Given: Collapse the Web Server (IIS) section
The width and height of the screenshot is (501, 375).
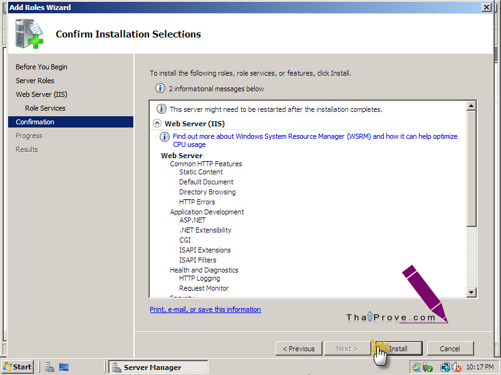Looking at the screenshot, I should tap(157, 123).
